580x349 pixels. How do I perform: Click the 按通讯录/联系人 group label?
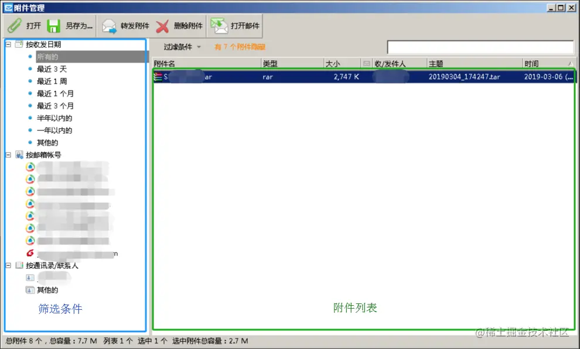tap(52, 265)
